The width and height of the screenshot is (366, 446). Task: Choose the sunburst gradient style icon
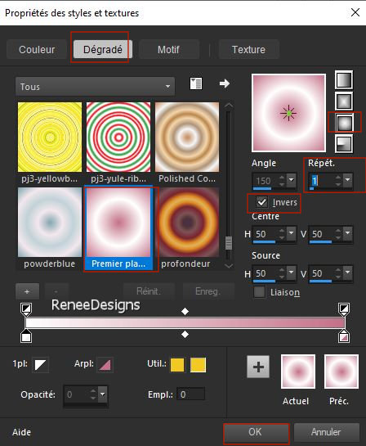[x=344, y=122]
